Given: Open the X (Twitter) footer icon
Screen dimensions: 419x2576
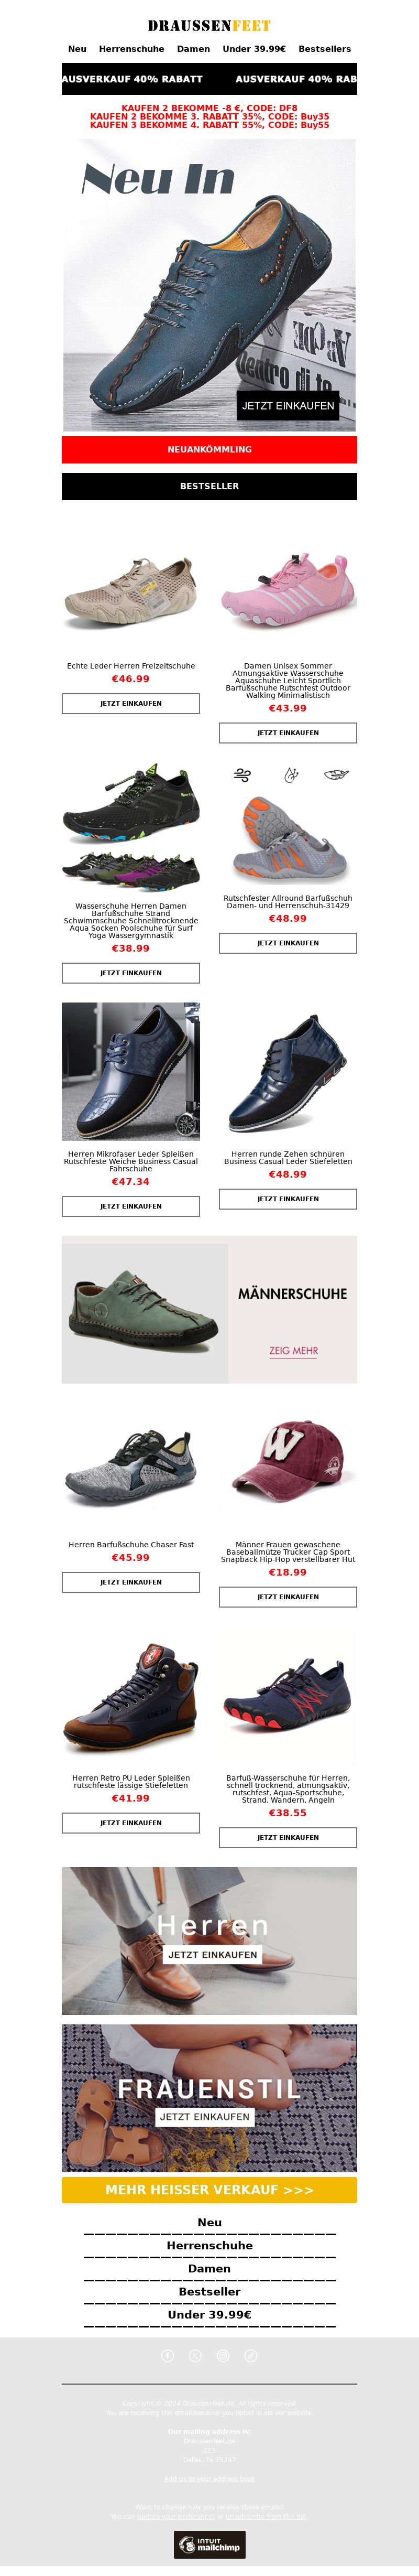Looking at the screenshot, I should click(195, 2355).
